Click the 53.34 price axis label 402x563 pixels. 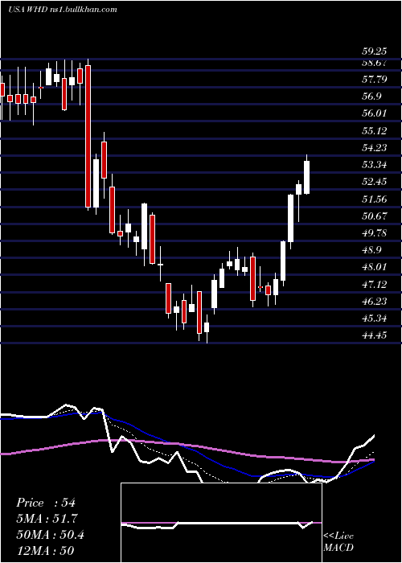(x=375, y=165)
